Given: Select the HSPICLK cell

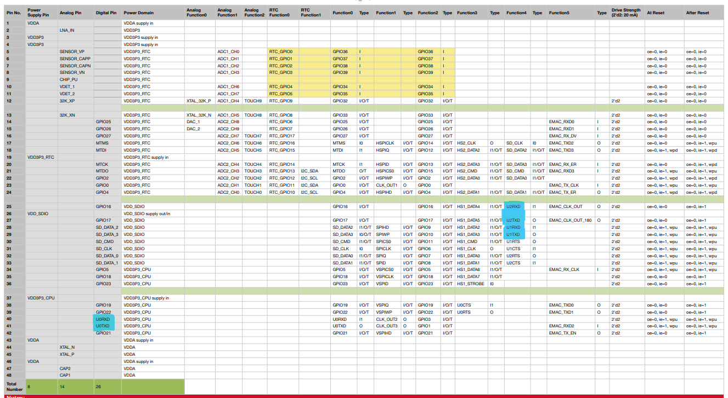Looking at the screenshot, I should point(388,143).
